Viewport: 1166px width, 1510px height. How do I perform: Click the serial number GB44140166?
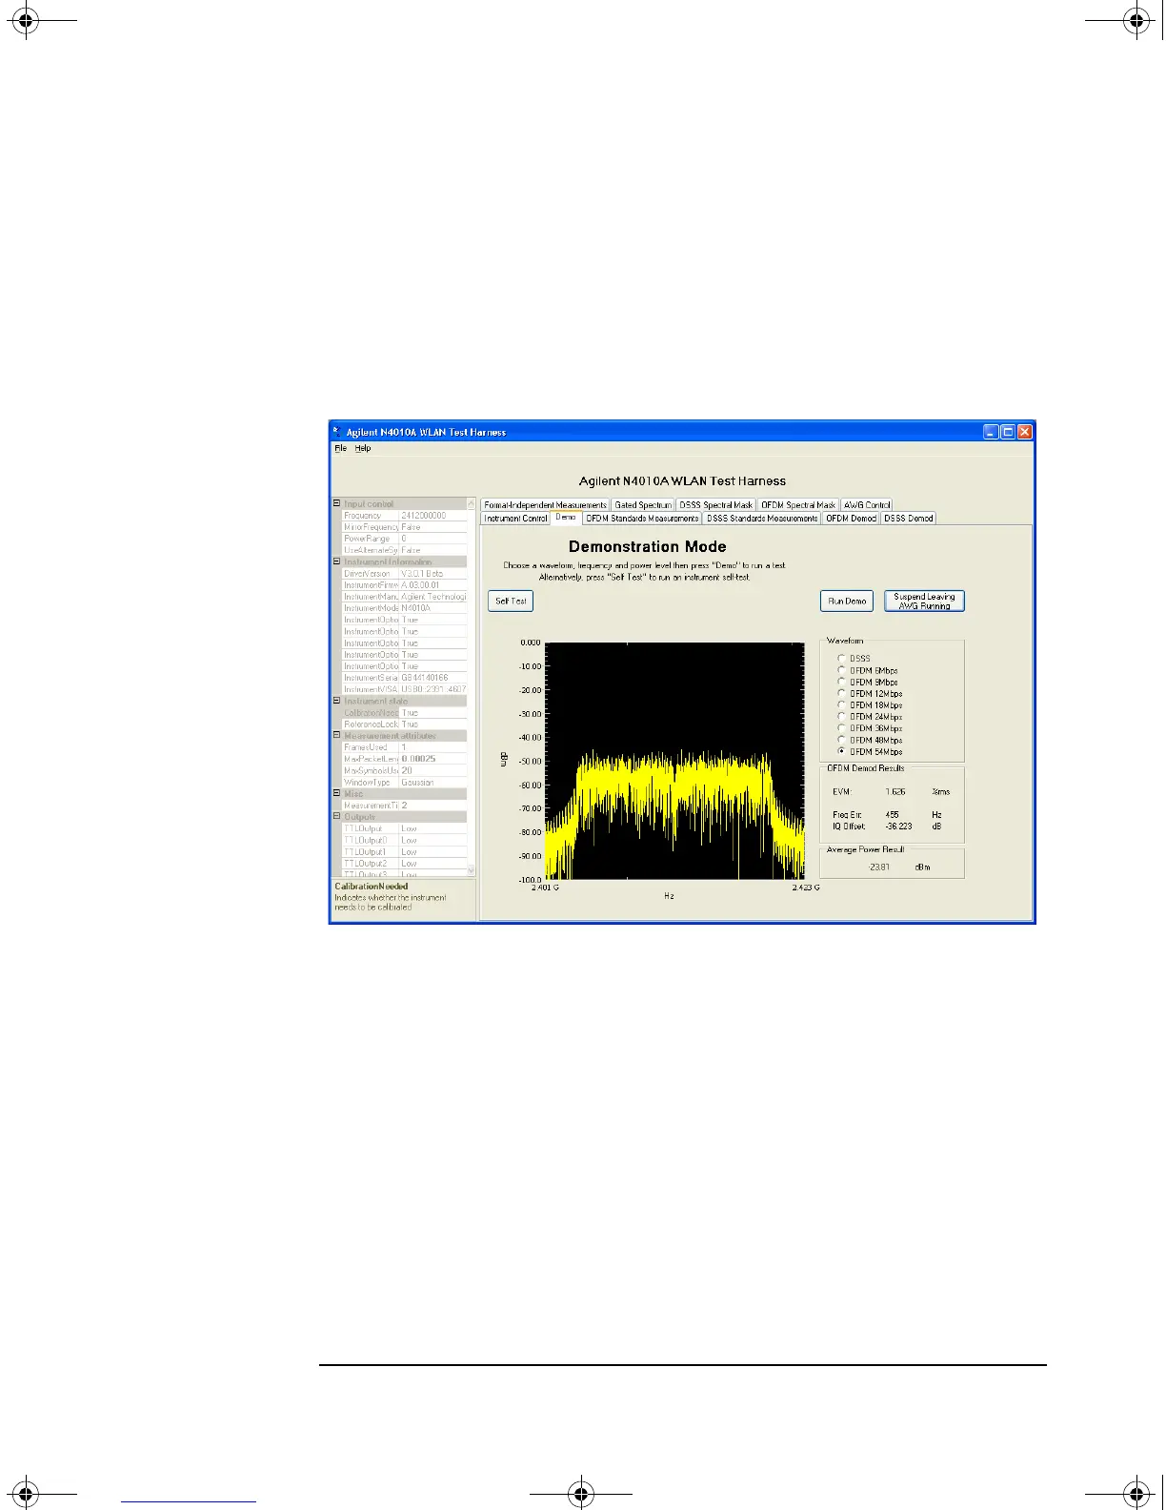(x=432, y=678)
